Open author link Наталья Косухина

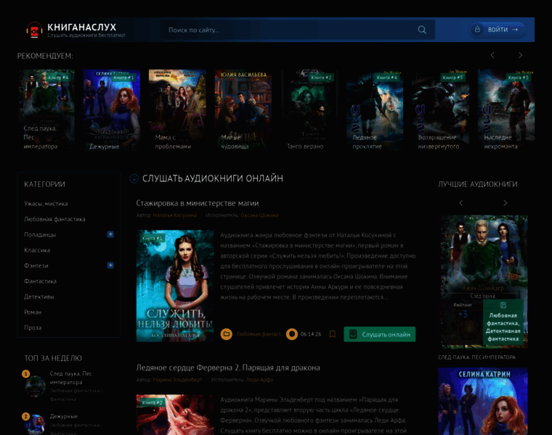(174, 215)
